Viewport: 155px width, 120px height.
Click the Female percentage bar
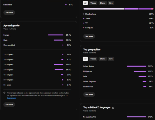tap(56, 35)
